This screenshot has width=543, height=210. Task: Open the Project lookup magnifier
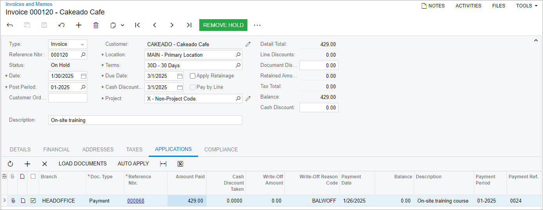coord(238,99)
